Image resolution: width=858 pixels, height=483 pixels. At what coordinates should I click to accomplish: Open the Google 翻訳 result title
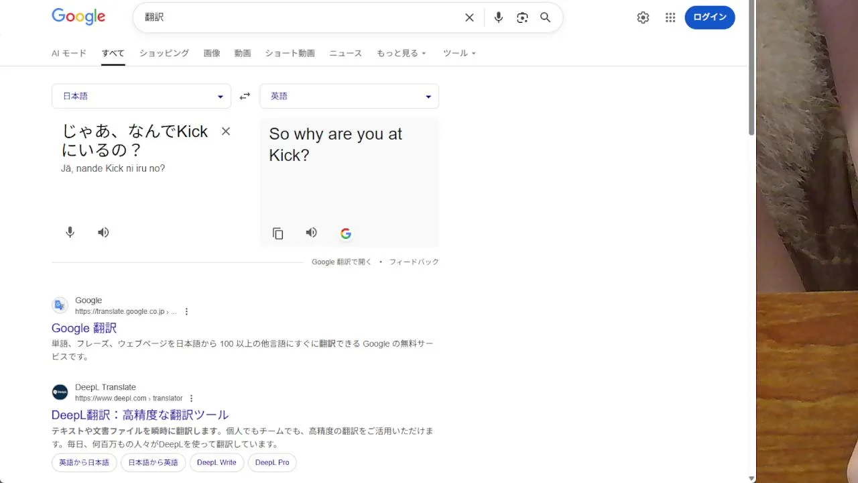[84, 328]
